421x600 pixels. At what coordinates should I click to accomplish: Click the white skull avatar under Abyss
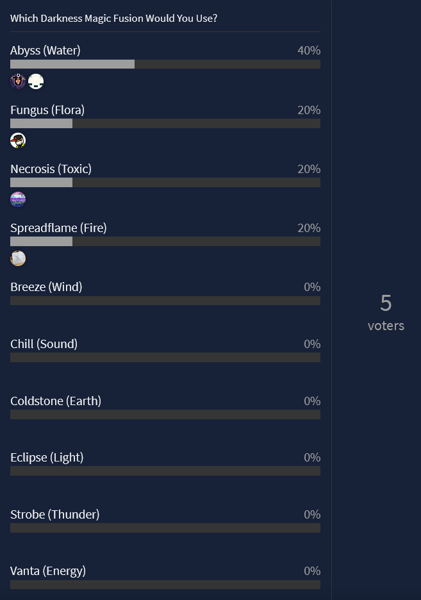(36, 81)
